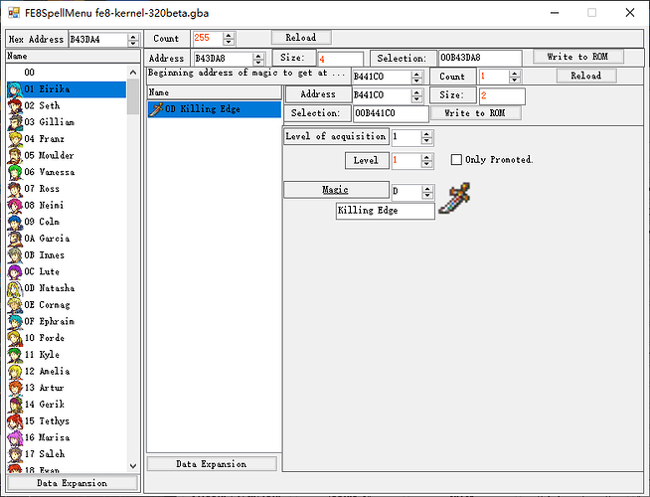The height and width of the screenshot is (497, 650).
Task: Click the Selection field 00B441C0
Action: click(391, 113)
